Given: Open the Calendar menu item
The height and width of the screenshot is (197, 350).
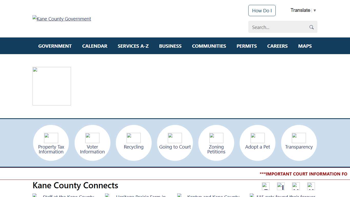Looking at the screenshot, I should pyautogui.click(x=95, y=46).
